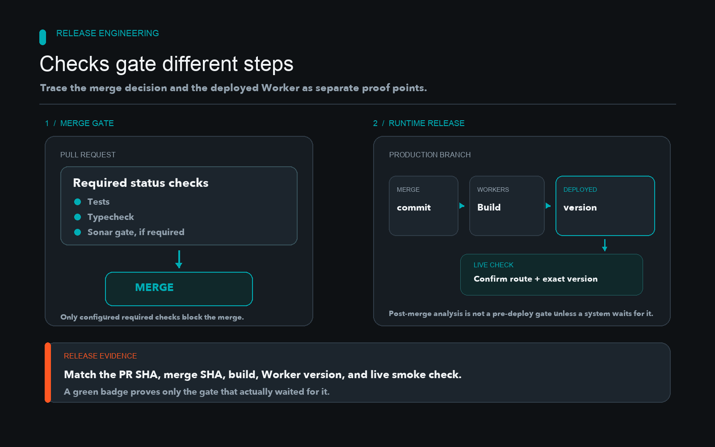The image size is (715, 447).
Task: Click the RELEASE ENGINEERING label
Action: click(108, 34)
